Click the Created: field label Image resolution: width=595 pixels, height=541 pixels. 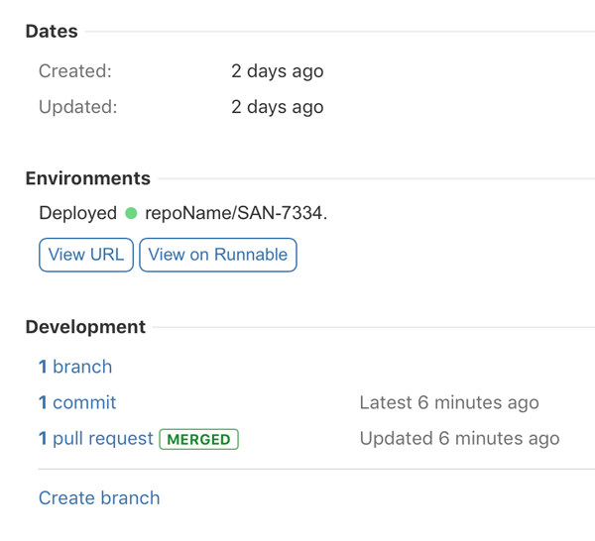coord(75,71)
